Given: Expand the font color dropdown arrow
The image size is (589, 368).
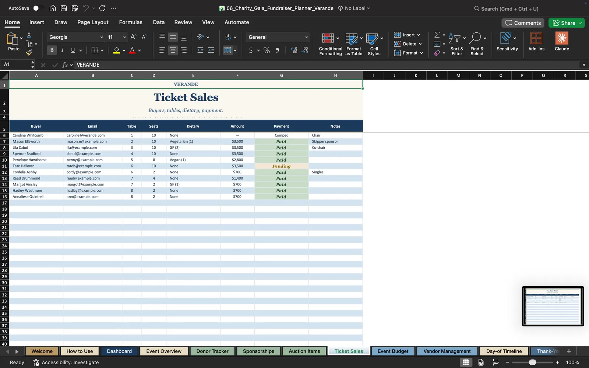Looking at the screenshot, I should click(x=140, y=50).
